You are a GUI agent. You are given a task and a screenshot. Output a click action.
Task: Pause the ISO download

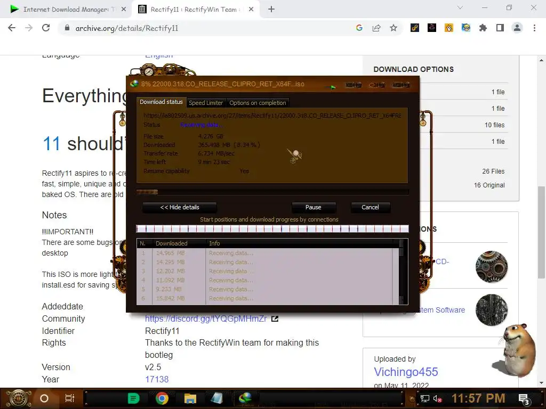[x=314, y=207]
